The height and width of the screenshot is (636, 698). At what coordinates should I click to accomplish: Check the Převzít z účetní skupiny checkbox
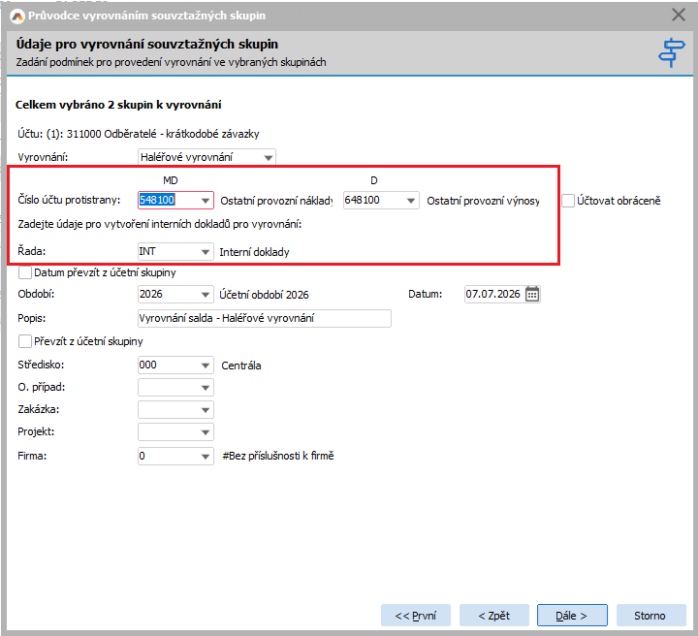tap(25, 341)
